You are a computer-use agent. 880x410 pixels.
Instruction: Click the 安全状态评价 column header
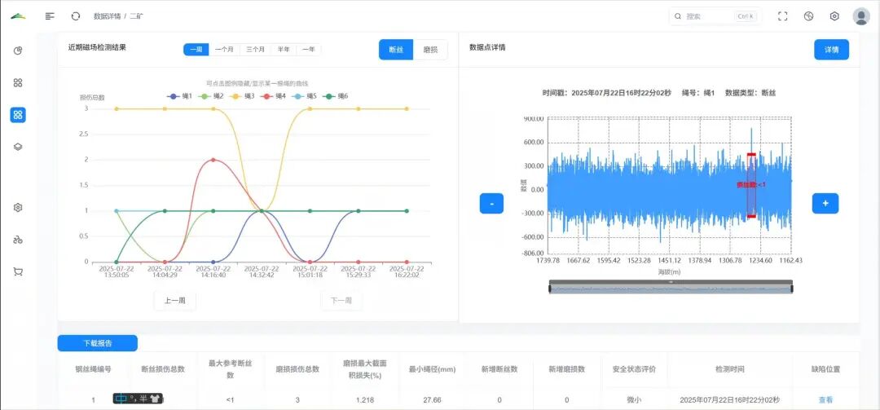click(634, 369)
